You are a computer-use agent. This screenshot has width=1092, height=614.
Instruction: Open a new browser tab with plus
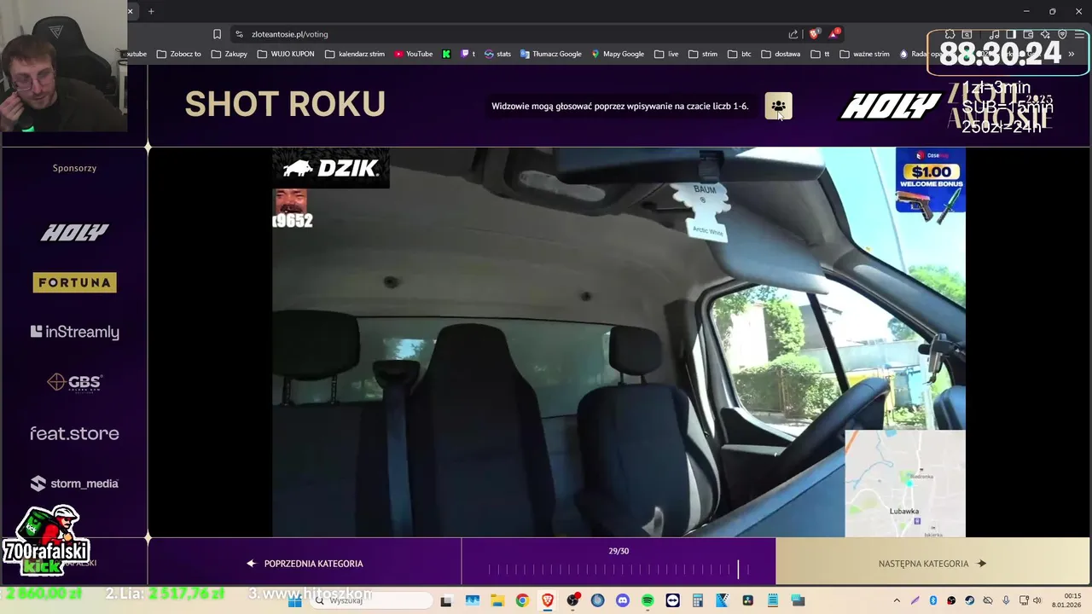click(151, 11)
